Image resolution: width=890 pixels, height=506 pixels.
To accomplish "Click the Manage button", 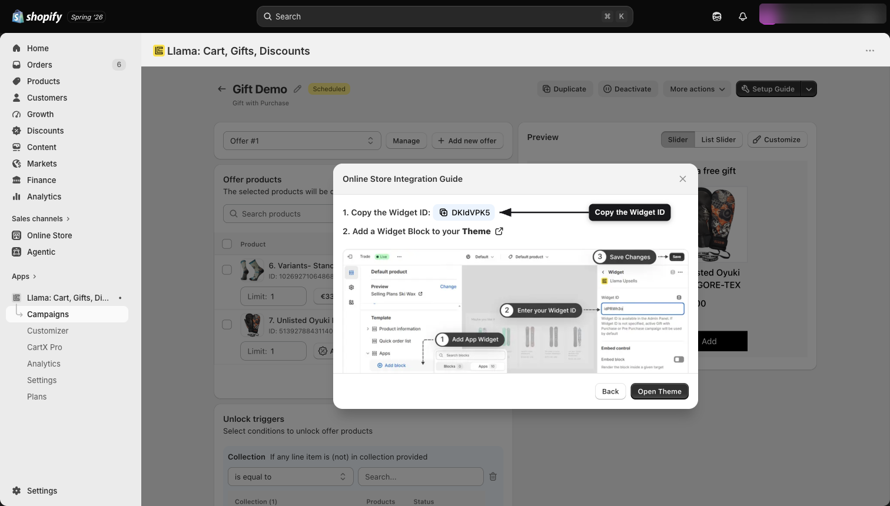I will (x=406, y=141).
